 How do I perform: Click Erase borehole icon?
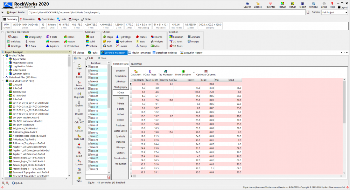(79, 75)
